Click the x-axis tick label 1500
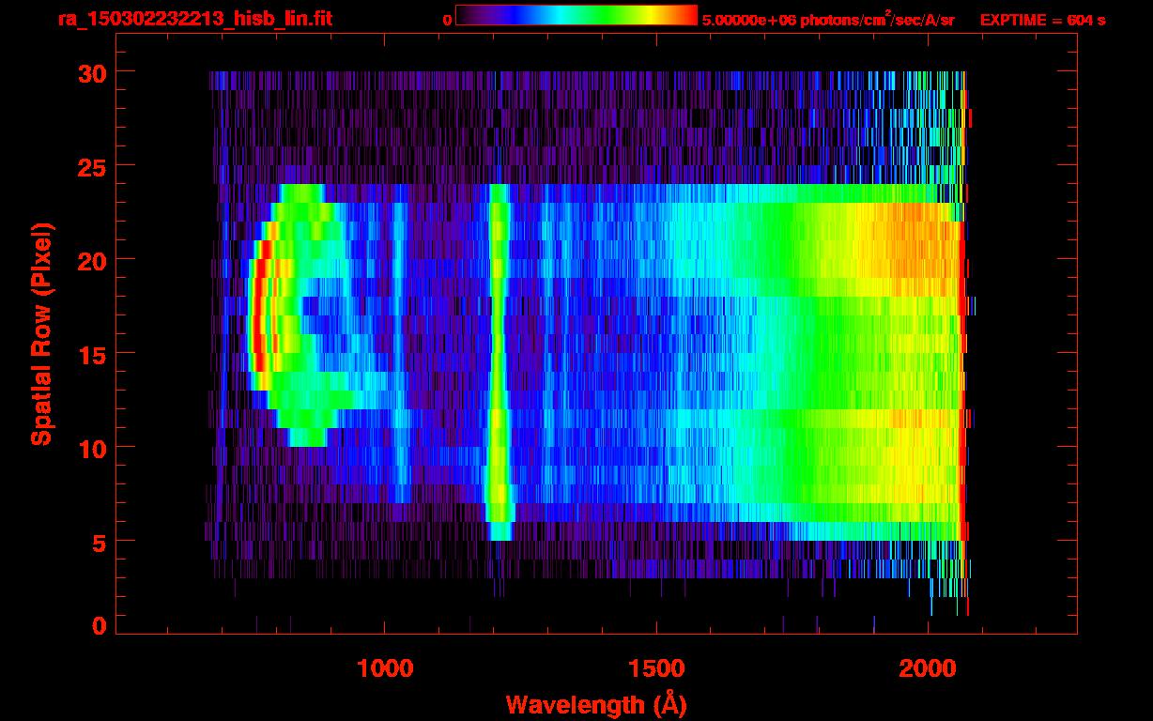This screenshot has width=1153, height=721. tap(657, 667)
